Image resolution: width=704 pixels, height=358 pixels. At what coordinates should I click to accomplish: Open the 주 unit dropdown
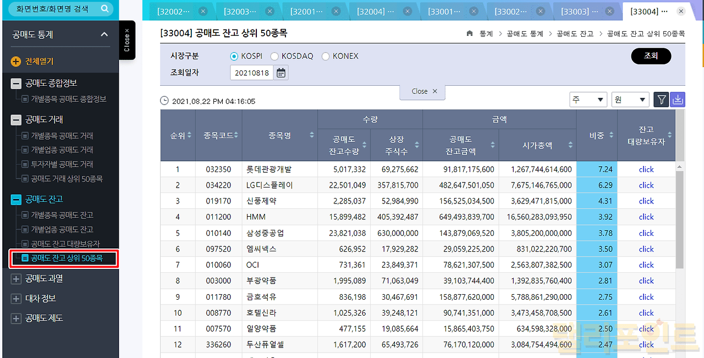click(x=588, y=100)
